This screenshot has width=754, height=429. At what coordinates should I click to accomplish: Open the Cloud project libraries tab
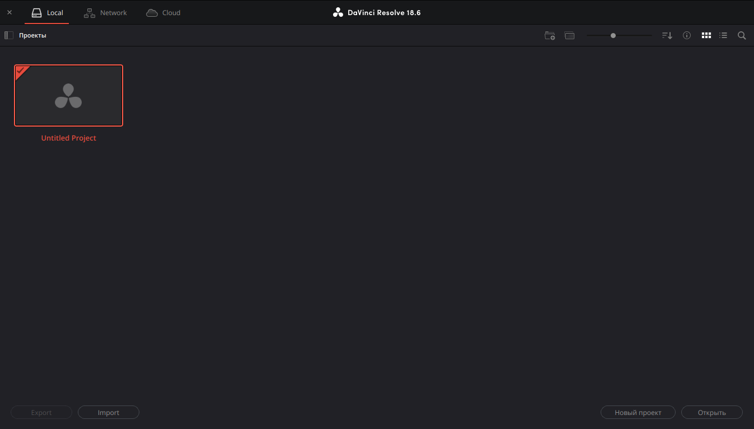click(x=163, y=12)
